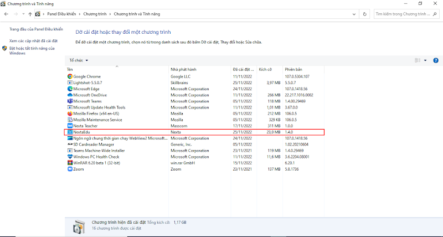Select the Microsoft Teams icon

(x=70, y=101)
